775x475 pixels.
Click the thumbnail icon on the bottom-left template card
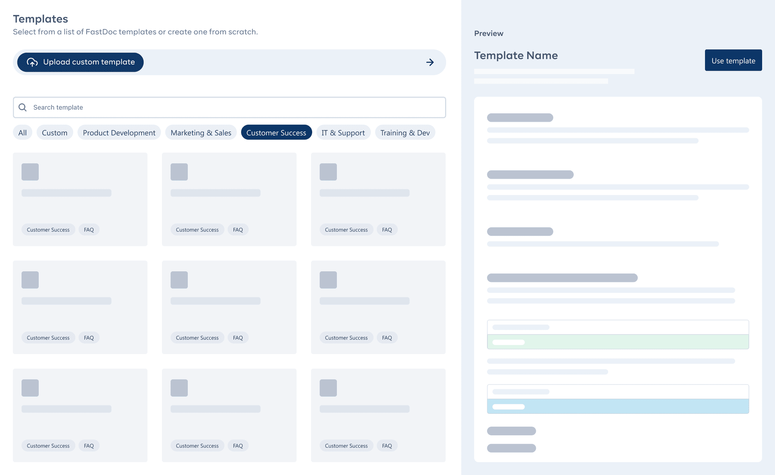(30, 388)
